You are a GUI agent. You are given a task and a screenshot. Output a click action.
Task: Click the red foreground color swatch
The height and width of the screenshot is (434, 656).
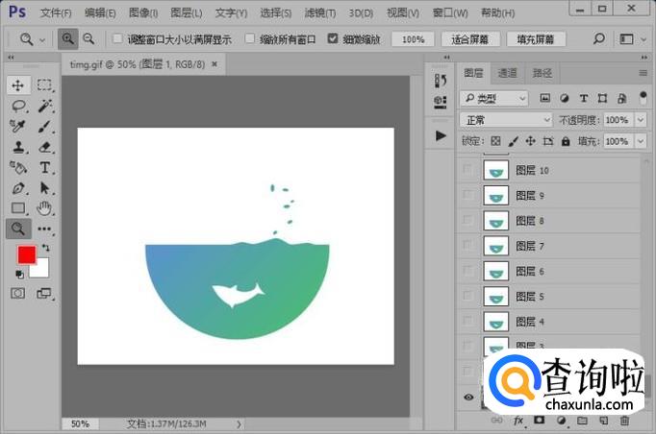(x=26, y=254)
